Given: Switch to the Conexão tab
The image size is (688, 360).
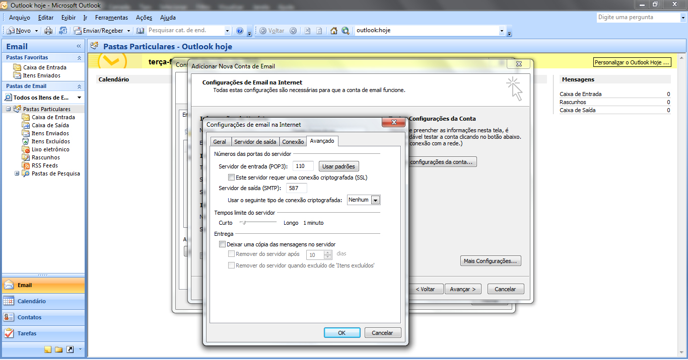Looking at the screenshot, I should (x=293, y=142).
